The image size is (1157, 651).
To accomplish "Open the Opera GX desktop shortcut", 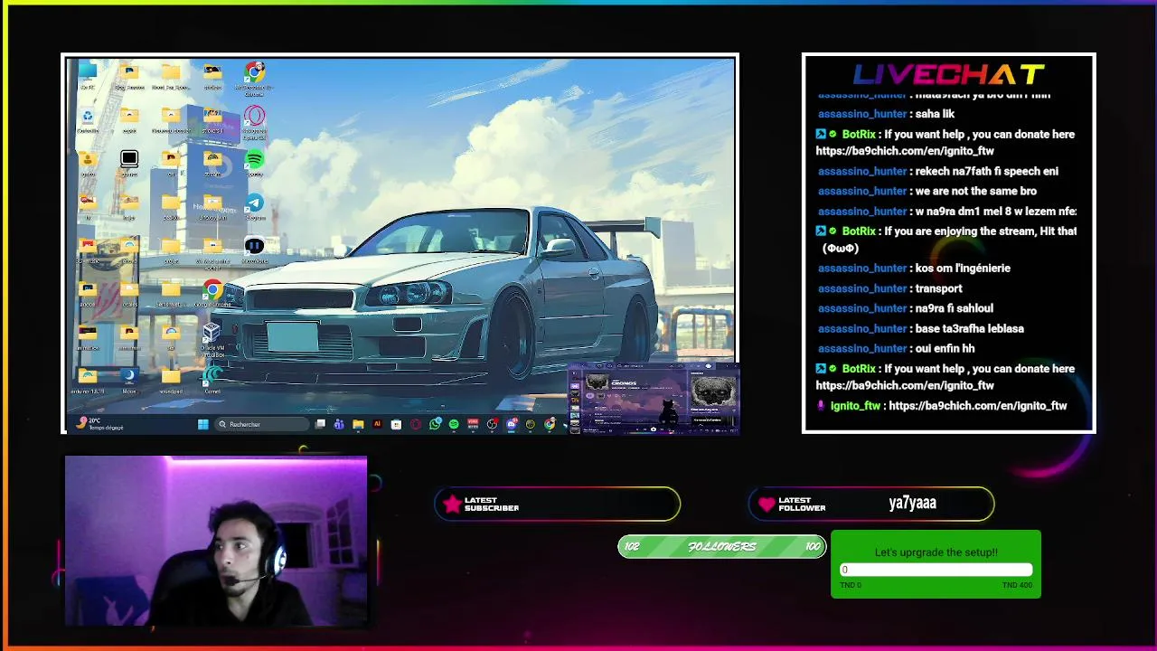I will click(x=255, y=121).
